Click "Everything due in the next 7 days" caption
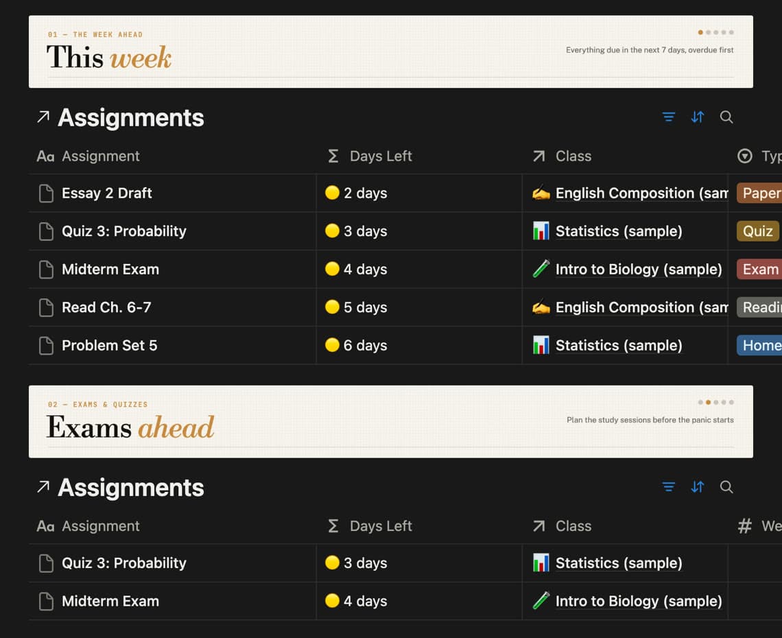Viewport: 782px width, 638px height. [650, 50]
